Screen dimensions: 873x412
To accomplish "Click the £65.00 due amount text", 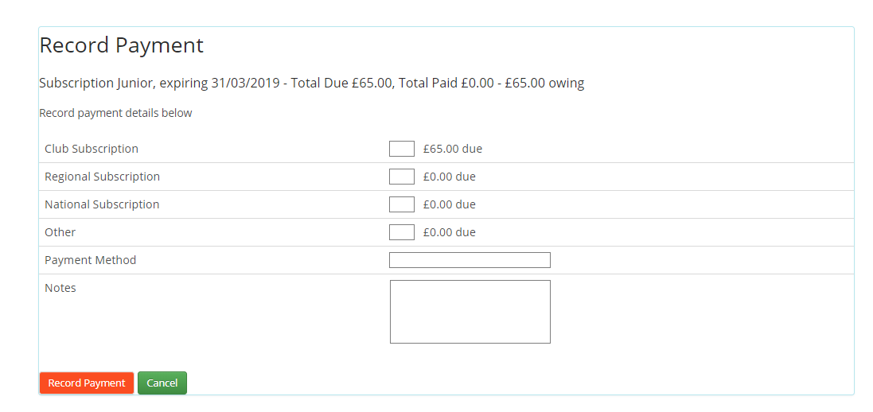I will [453, 149].
